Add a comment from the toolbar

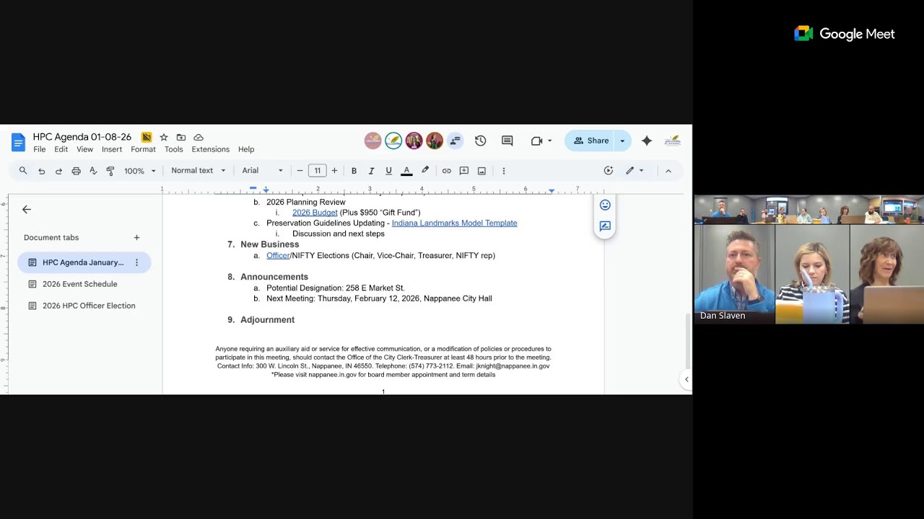[x=464, y=171]
